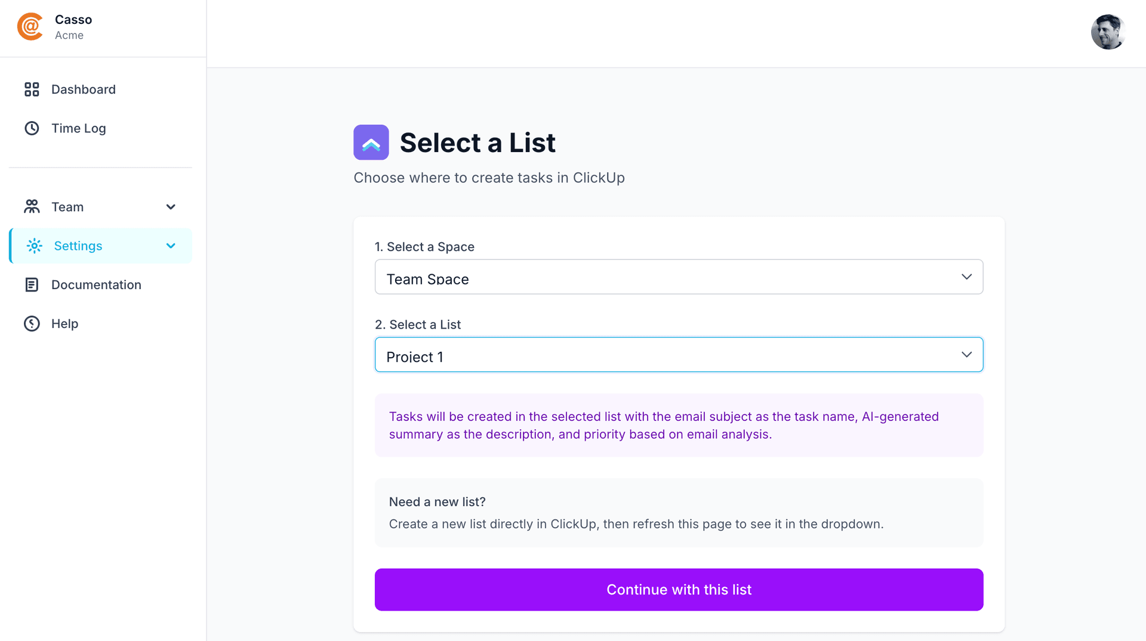
Task: Click the Help question mark icon
Action: [32, 323]
